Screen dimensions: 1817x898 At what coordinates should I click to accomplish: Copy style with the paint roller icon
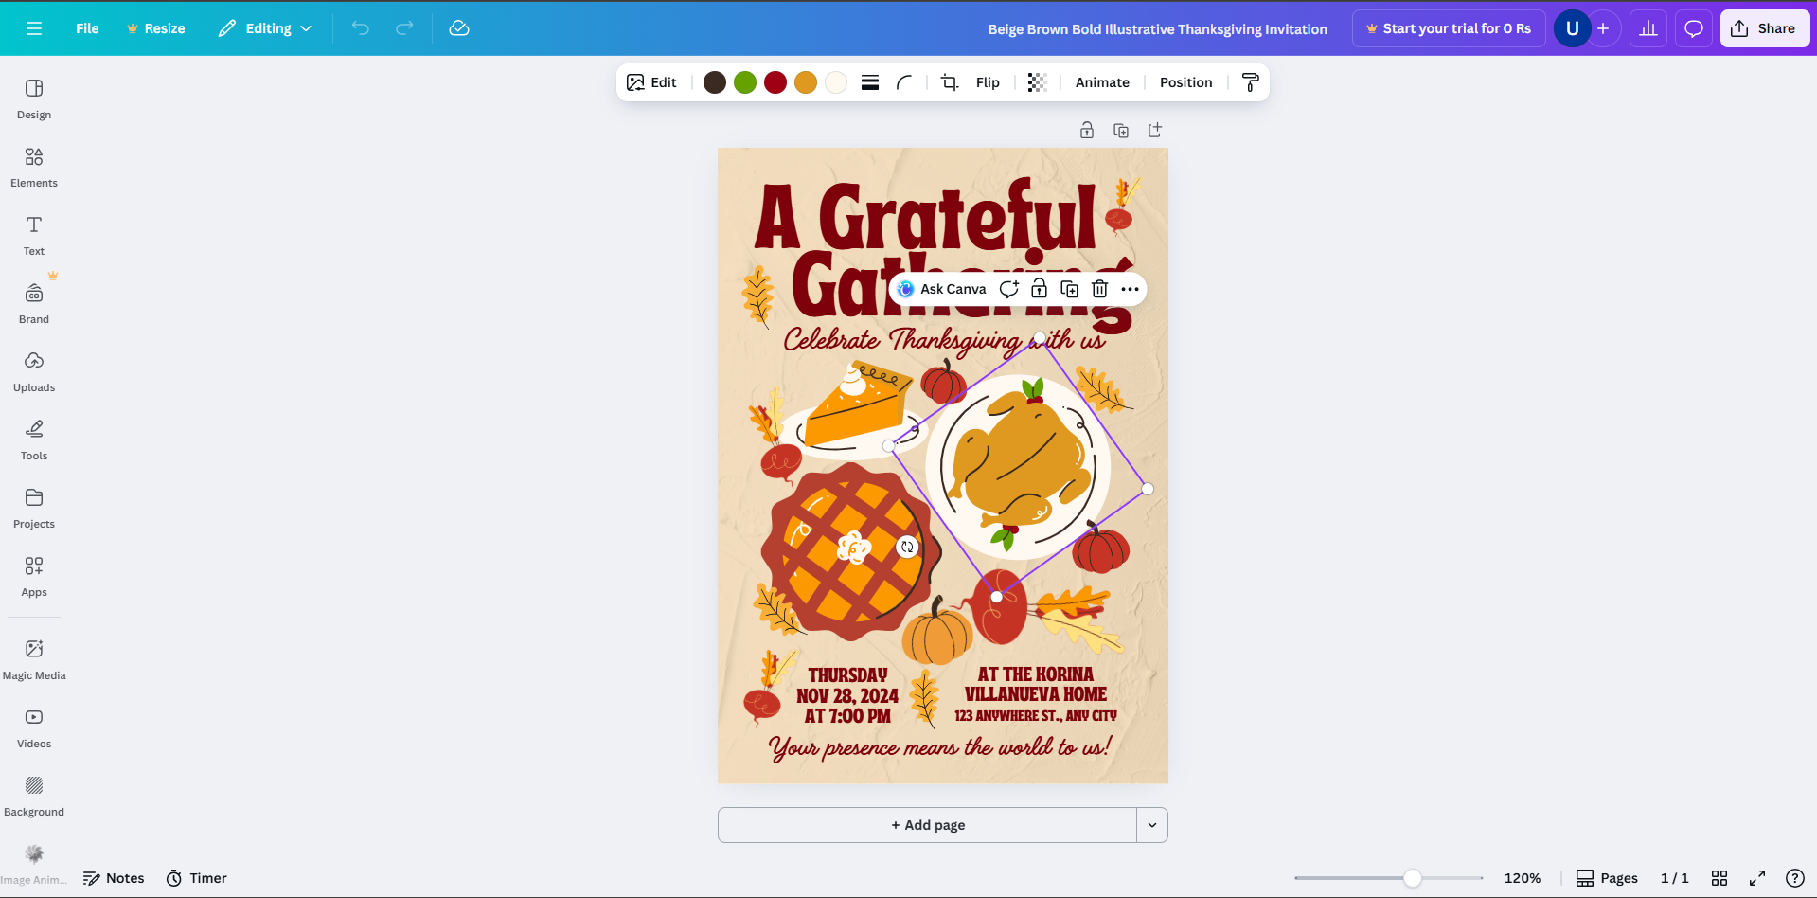tap(1250, 82)
